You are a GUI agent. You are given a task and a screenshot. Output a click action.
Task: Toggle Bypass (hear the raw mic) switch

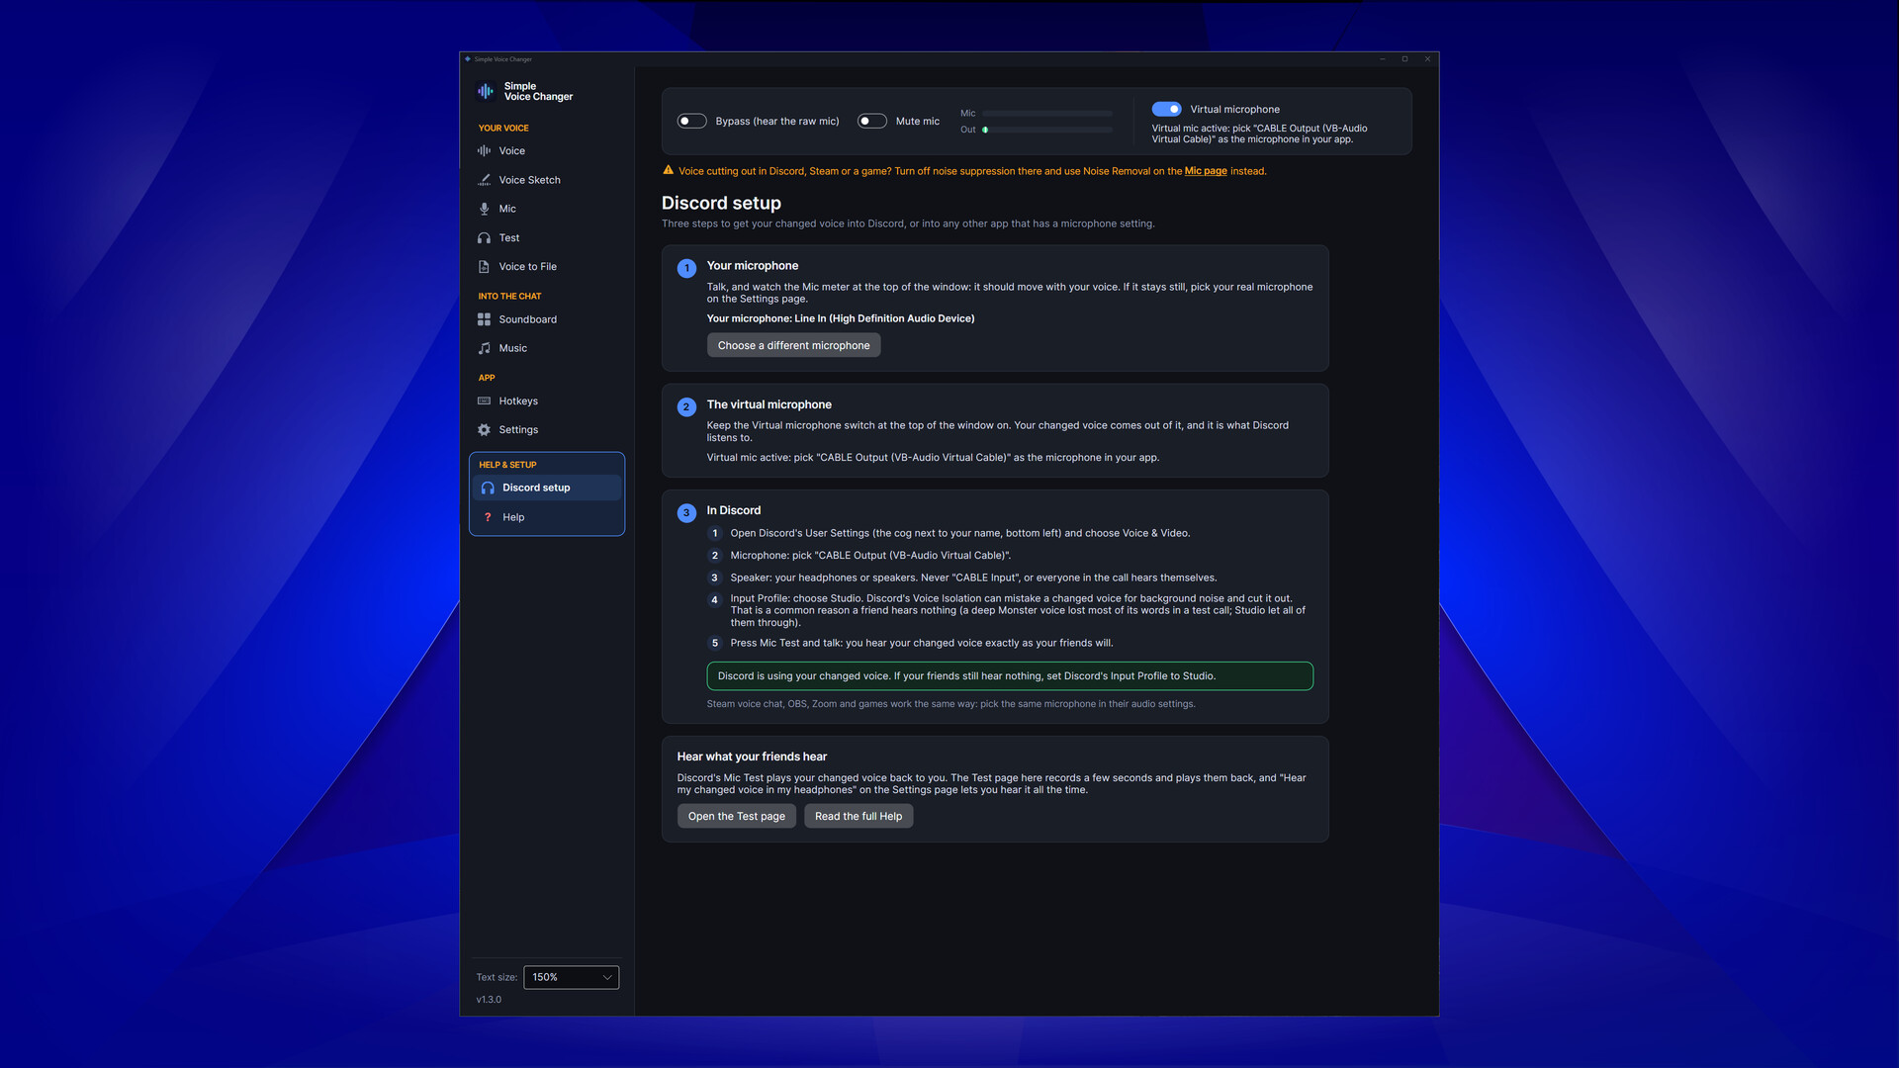[691, 121]
